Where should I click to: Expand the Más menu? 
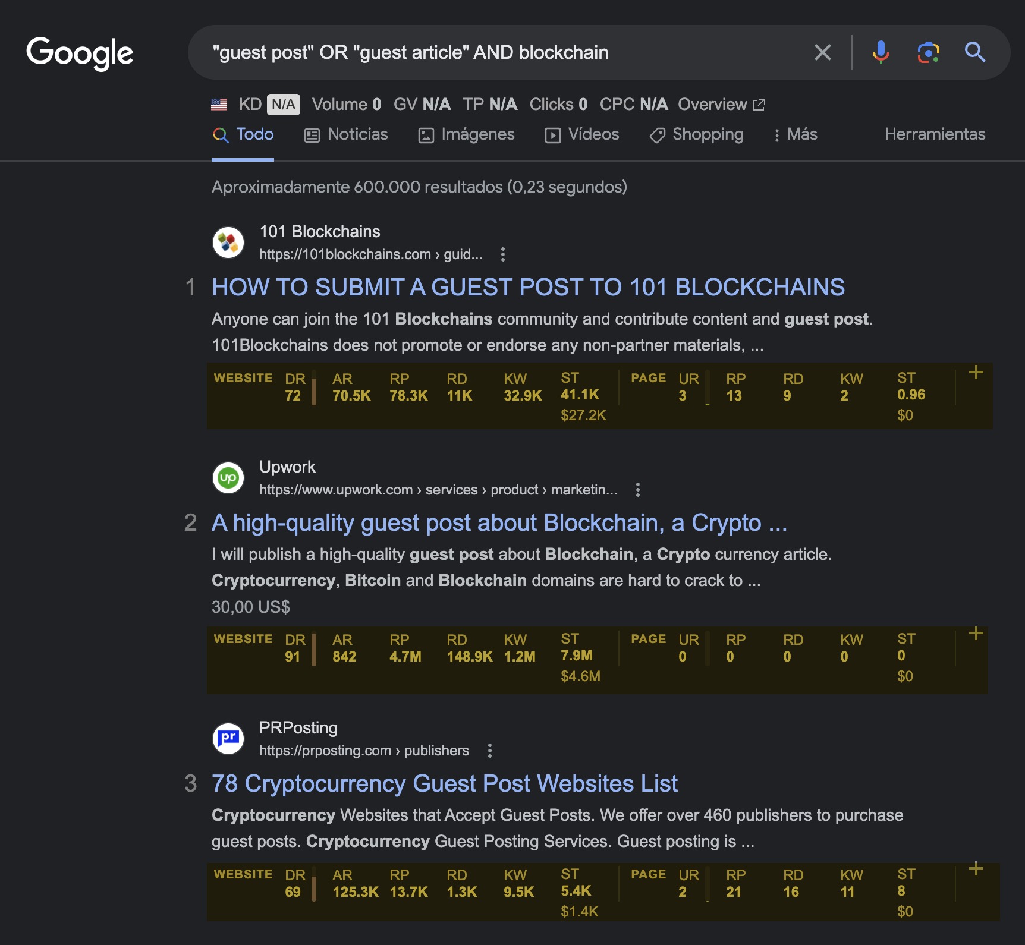(795, 135)
